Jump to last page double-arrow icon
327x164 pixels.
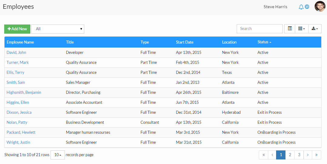pos(316,155)
